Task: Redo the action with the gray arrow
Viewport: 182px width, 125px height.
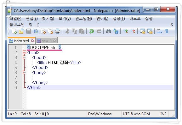Action: pyautogui.click(x=99, y=31)
